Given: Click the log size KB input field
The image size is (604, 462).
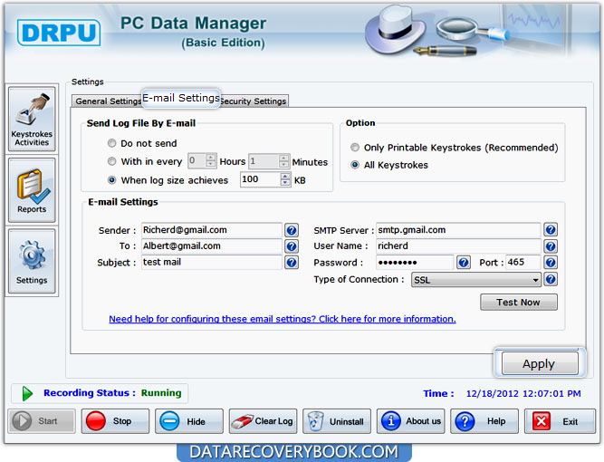Looking at the screenshot, I should pyautogui.click(x=261, y=179).
